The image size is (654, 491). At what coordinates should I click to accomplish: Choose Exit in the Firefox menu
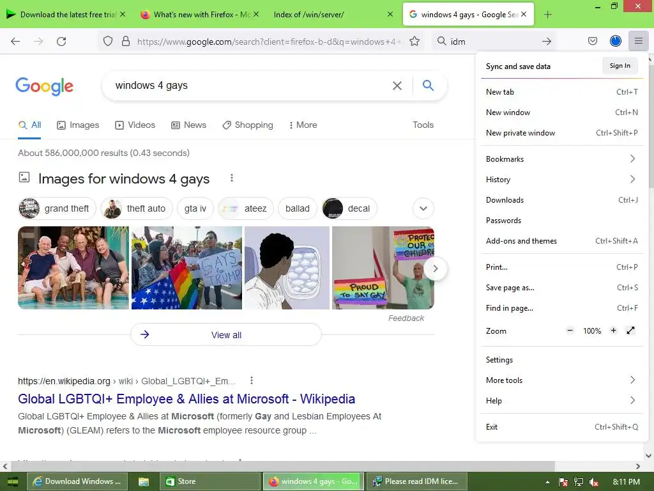point(561,426)
